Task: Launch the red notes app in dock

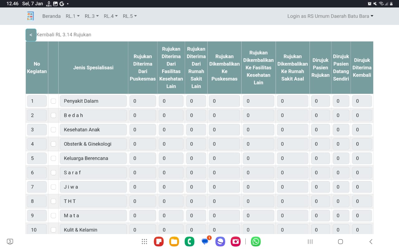Action: (x=159, y=242)
